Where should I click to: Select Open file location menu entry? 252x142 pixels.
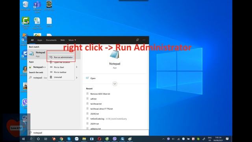tap(61, 62)
